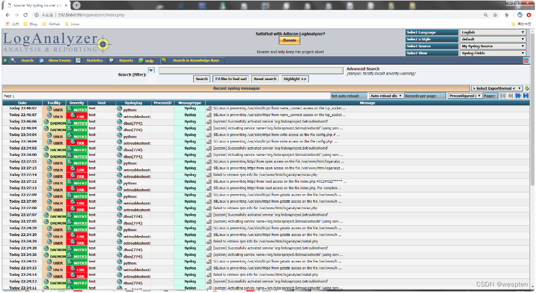Open a new browser tab with the plus button
The height and width of the screenshot is (293, 536).
coord(76,5)
